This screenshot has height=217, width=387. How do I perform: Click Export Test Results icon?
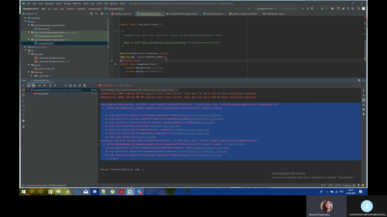(80, 85)
